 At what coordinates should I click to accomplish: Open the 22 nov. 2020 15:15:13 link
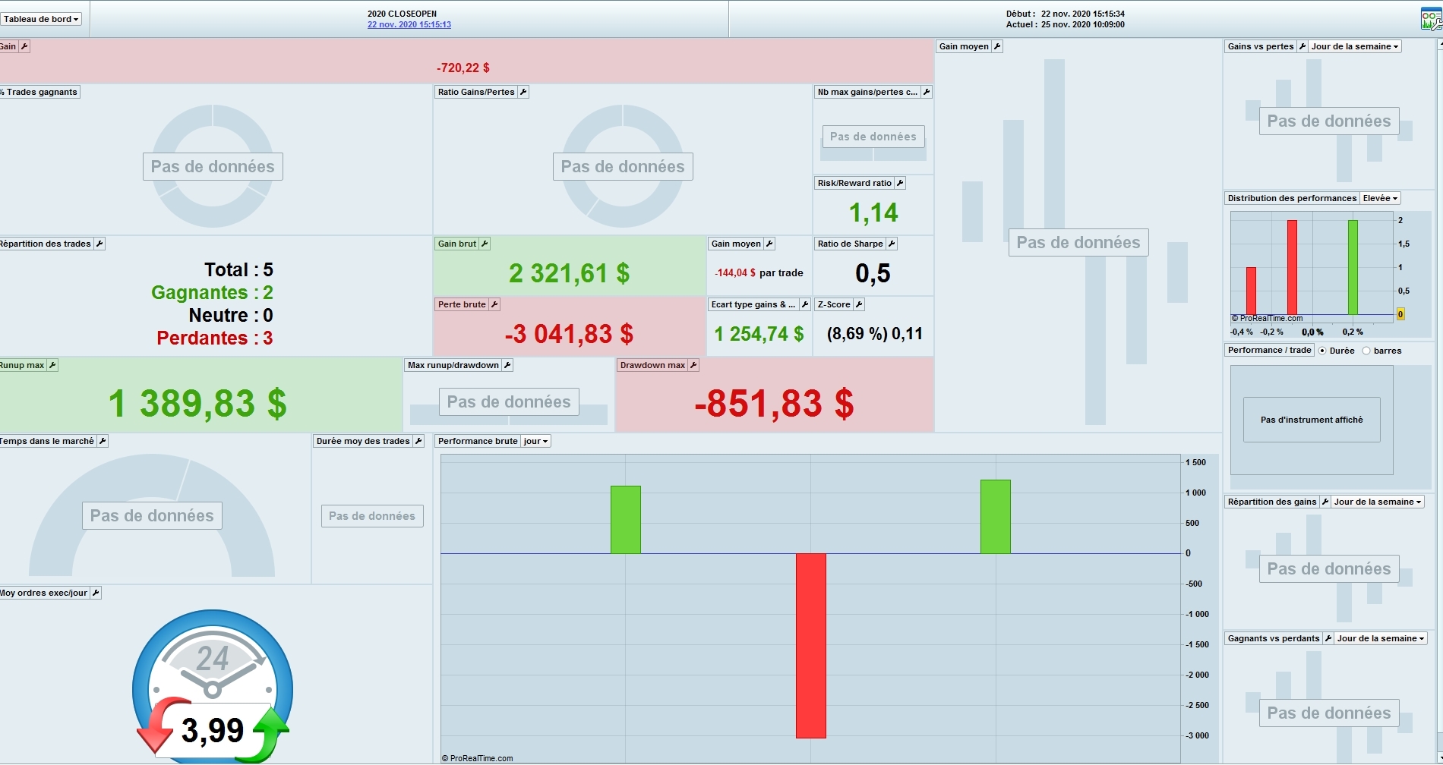coord(409,24)
